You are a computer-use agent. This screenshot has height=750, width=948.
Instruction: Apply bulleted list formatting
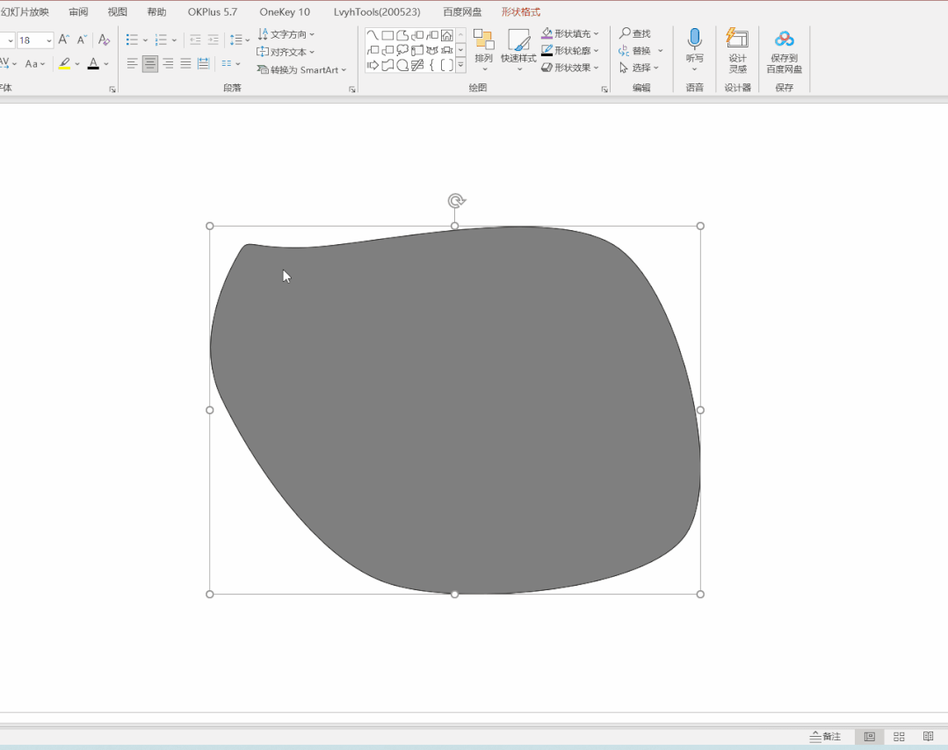click(132, 40)
